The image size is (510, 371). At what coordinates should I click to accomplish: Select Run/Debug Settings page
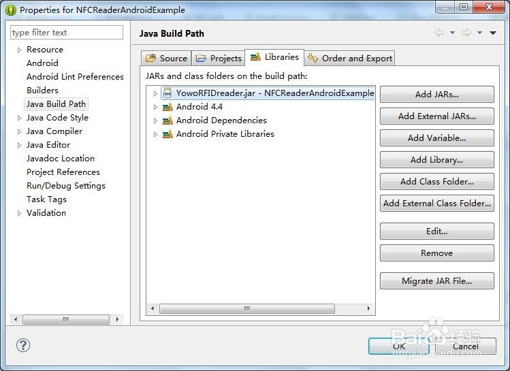tap(66, 186)
